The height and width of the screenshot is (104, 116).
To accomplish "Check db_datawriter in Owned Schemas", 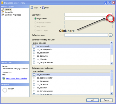I will (34, 56).
